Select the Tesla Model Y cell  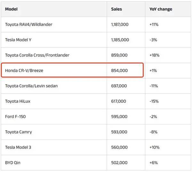[x=18, y=40]
